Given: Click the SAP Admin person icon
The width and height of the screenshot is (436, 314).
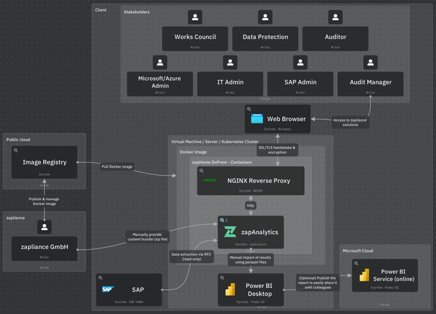Looking at the screenshot, I should pos(300,62).
